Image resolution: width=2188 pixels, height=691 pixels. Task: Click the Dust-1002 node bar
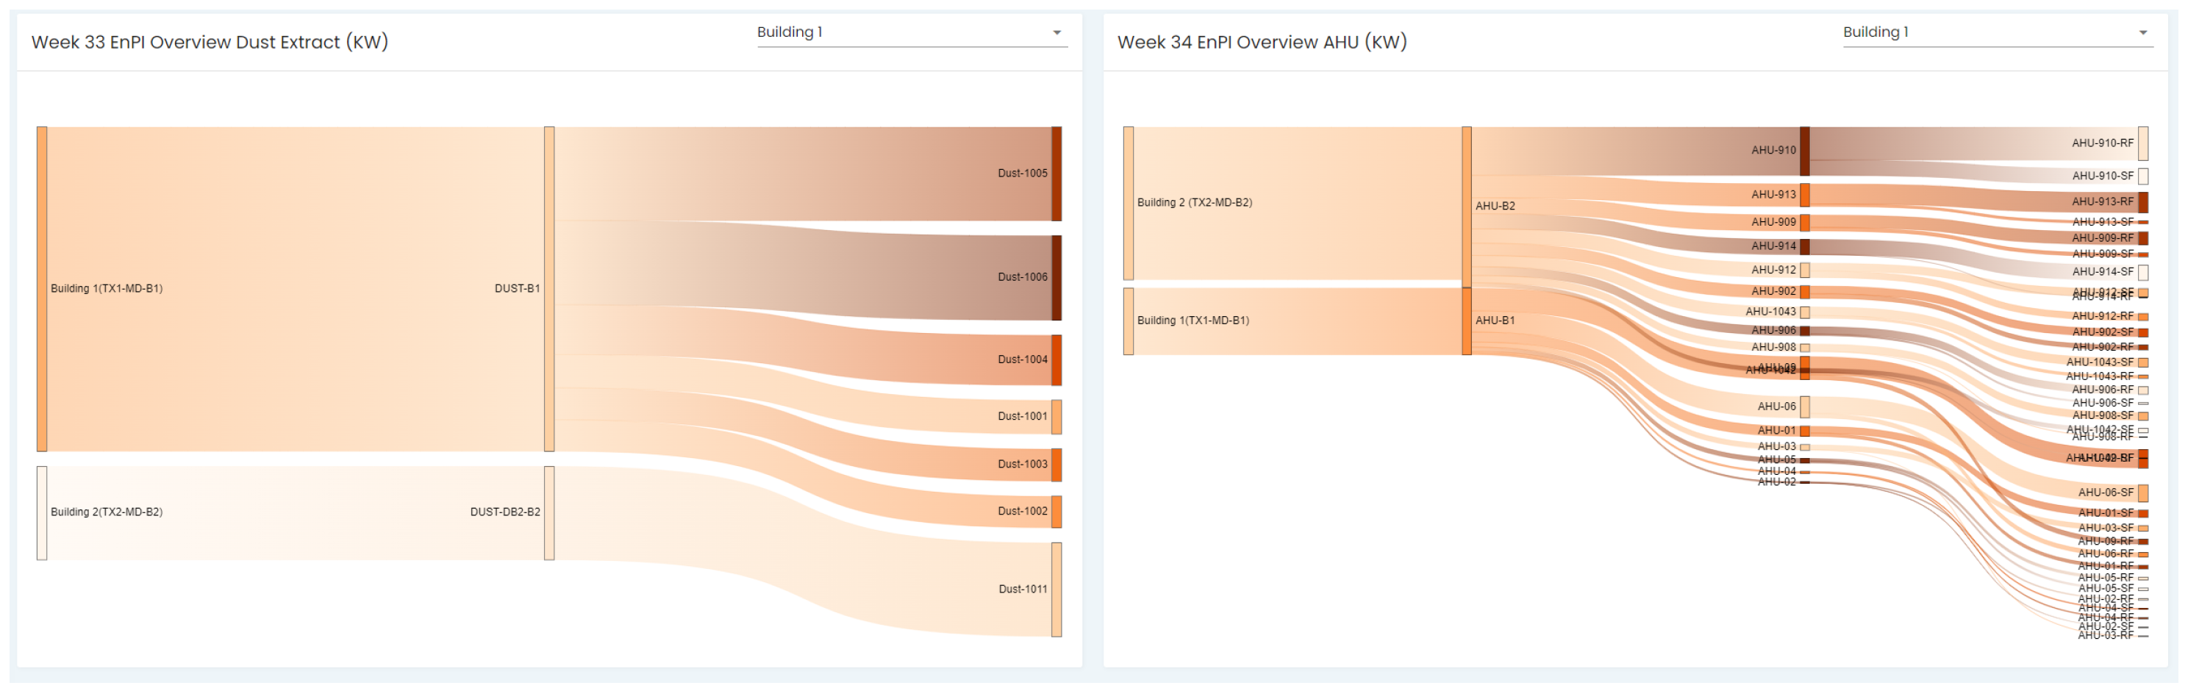[x=1057, y=512]
